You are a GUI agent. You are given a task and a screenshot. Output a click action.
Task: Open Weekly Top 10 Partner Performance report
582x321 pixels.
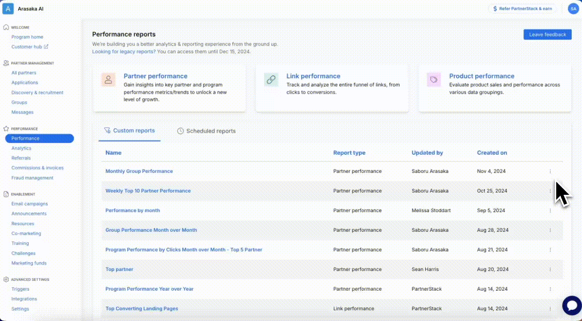coord(148,191)
